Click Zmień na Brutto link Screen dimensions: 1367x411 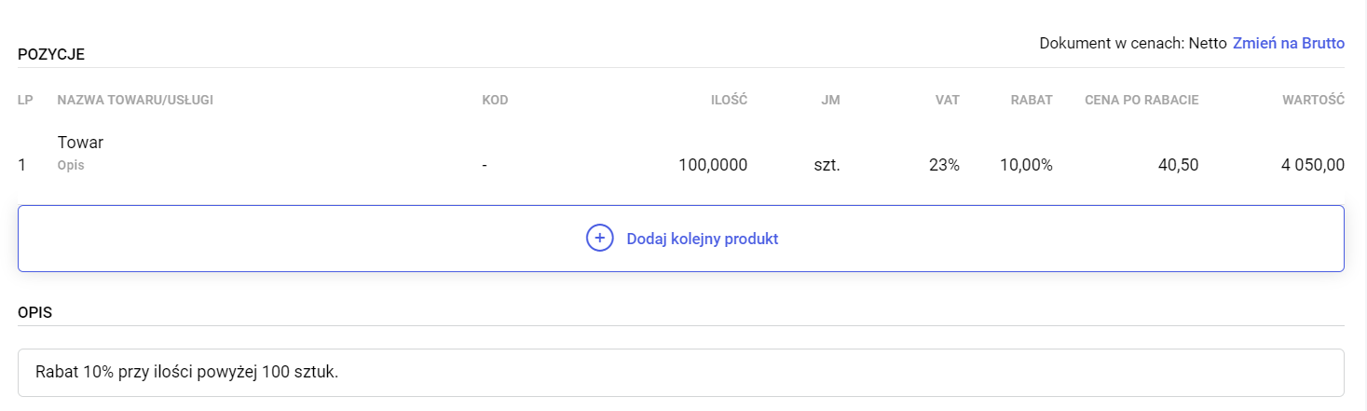tap(1288, 43)
